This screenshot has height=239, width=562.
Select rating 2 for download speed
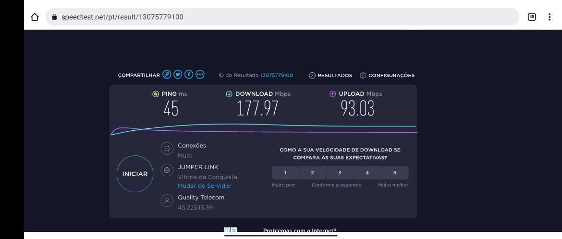click(x=312, y=173)
